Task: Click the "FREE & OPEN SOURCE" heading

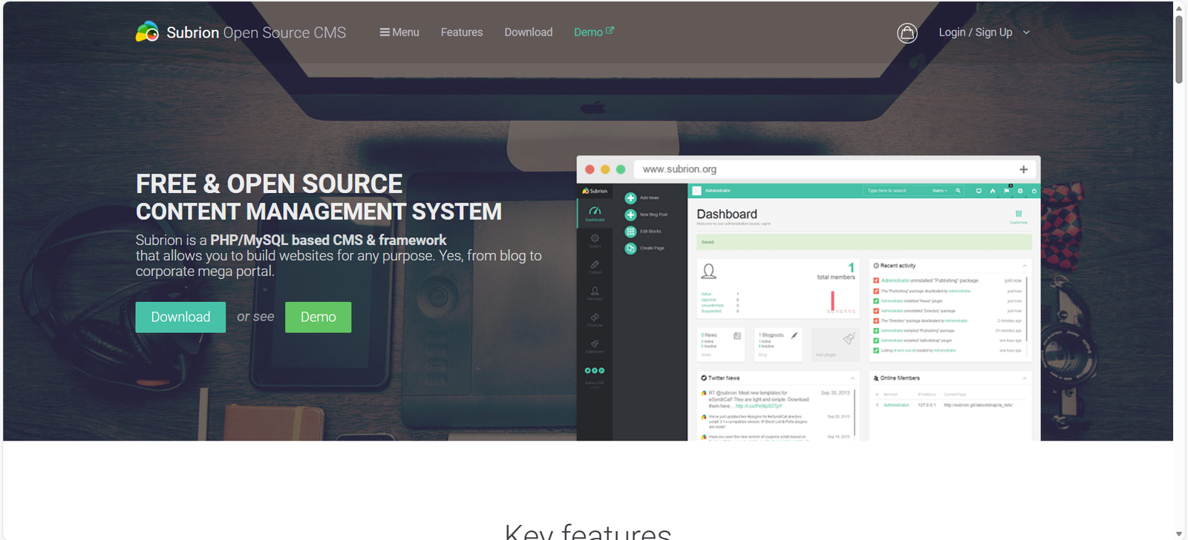Action: coord(269,184)
